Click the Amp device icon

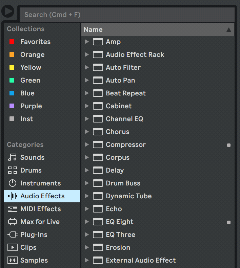[98, 42]
